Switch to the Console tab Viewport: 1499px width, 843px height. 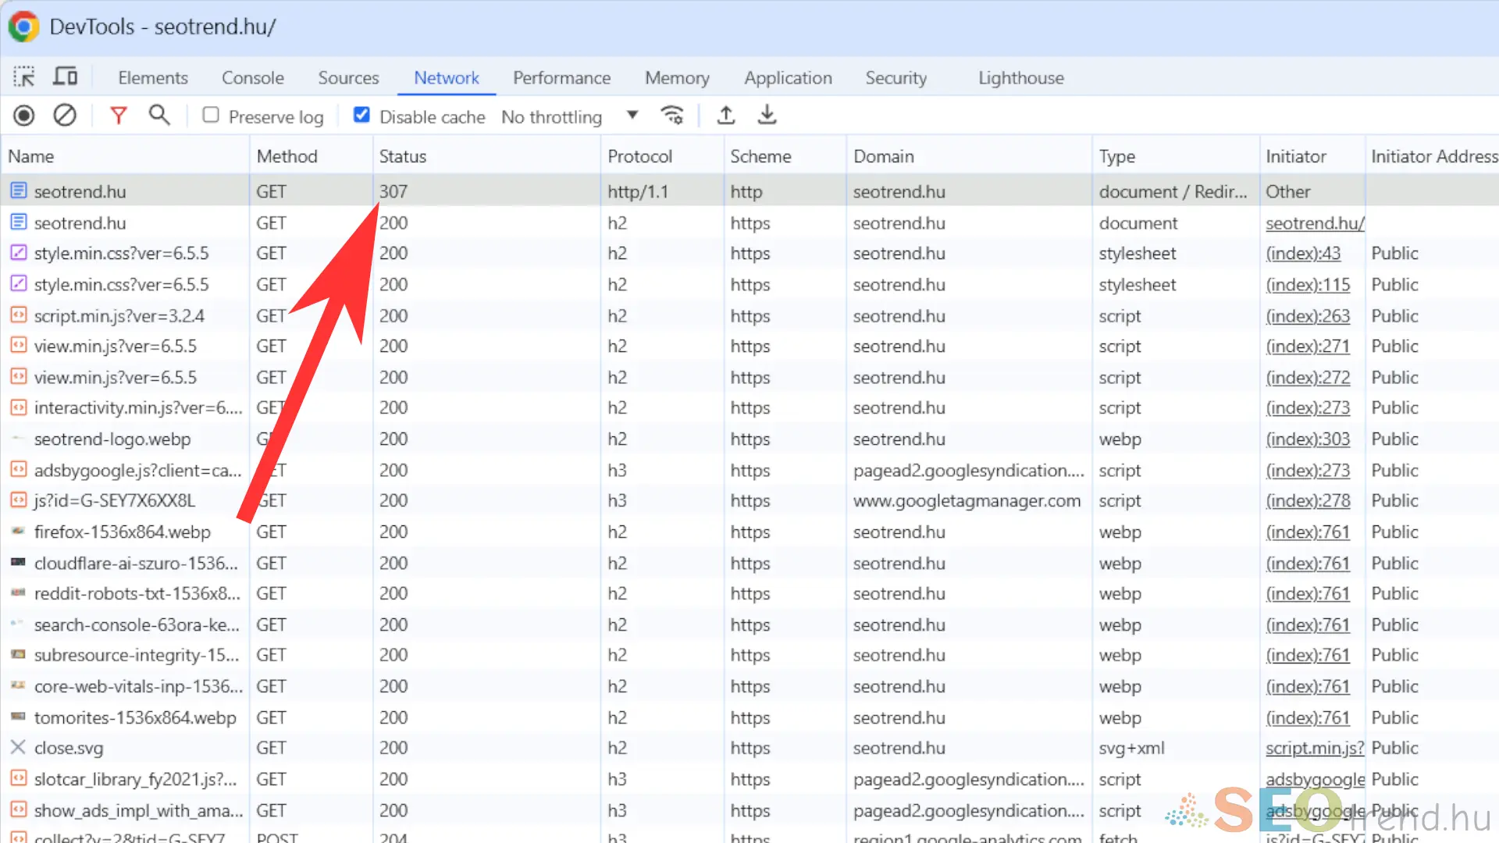click(x=253, y=78)
